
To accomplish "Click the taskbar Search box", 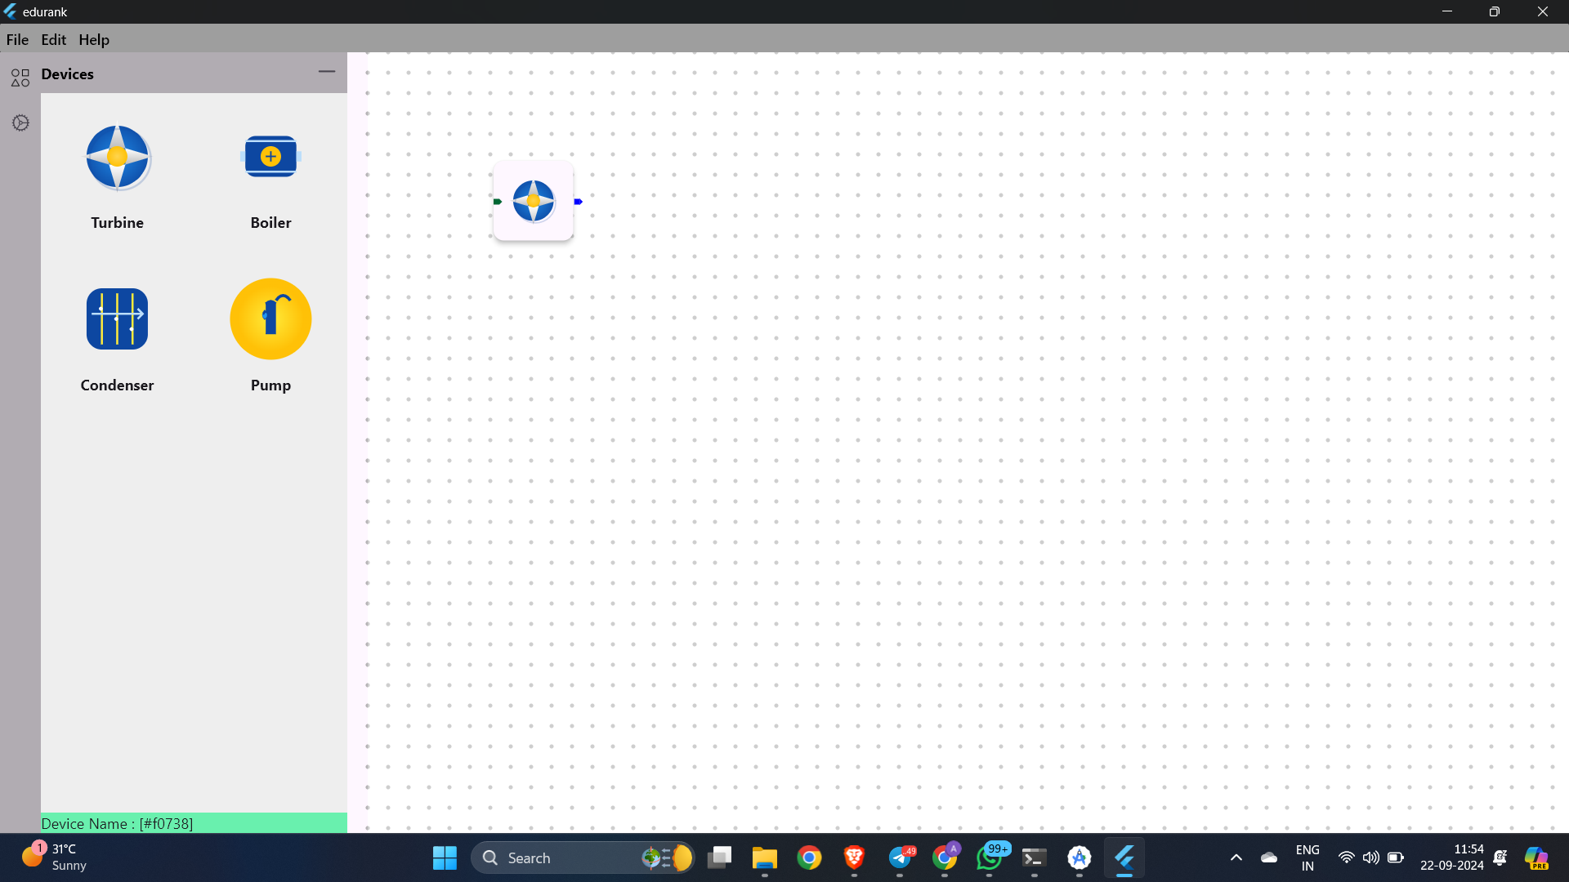I will click(x=583, y=857).
